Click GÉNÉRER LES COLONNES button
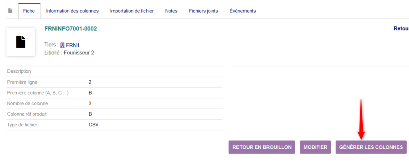The height and width of the screenshot is (166, 409). [371, 147]
